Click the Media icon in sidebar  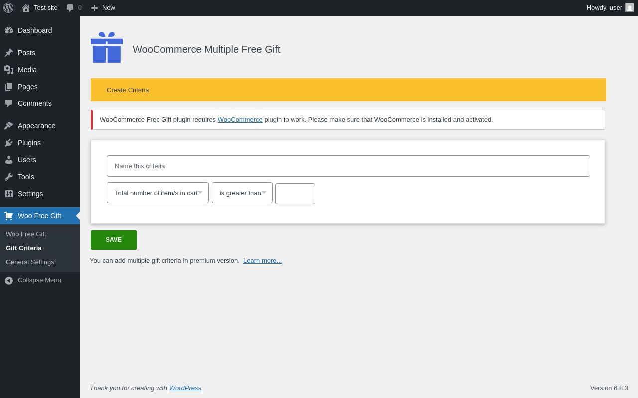[9, 70]
